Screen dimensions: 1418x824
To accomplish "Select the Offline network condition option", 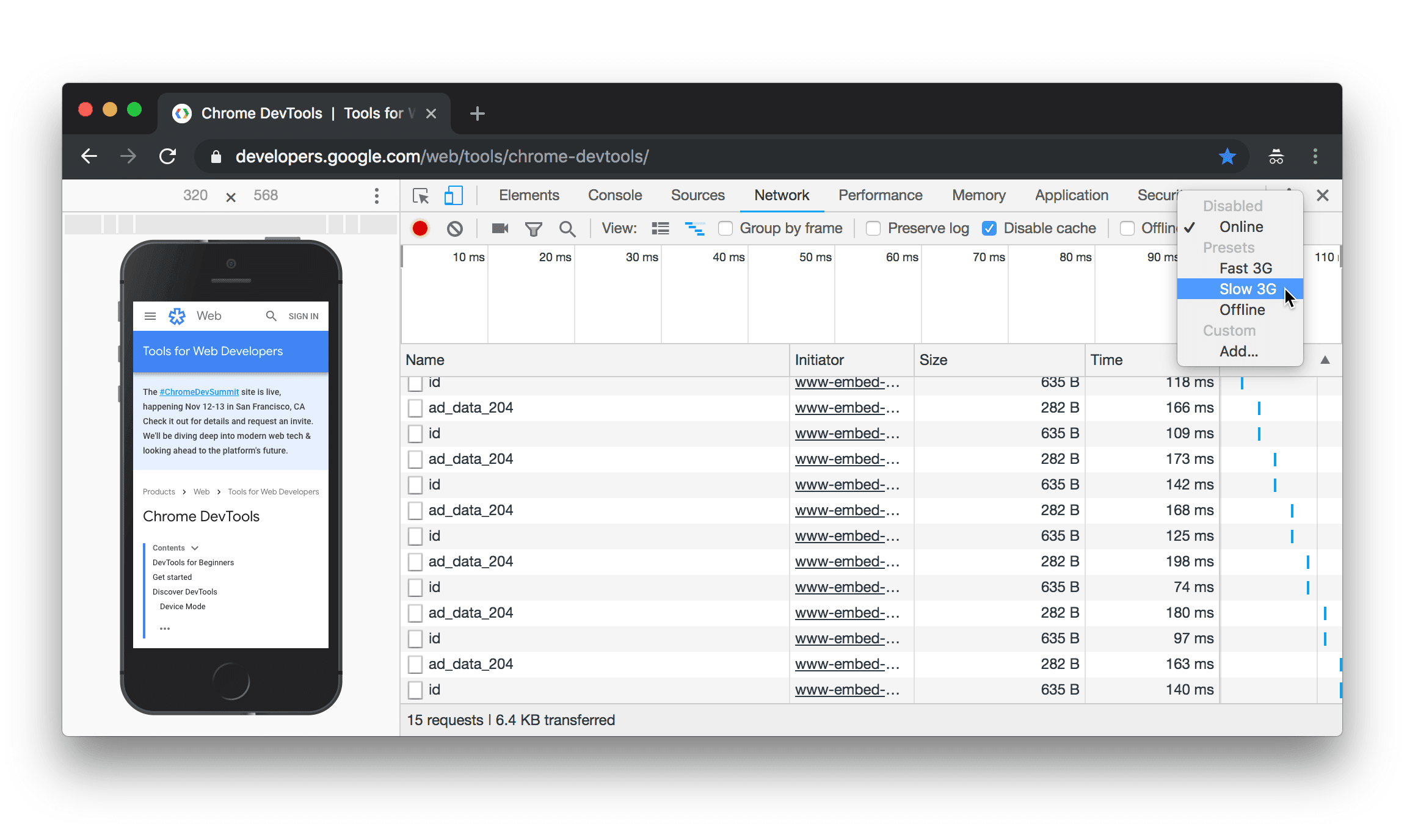I will [x=1242, y=310].
